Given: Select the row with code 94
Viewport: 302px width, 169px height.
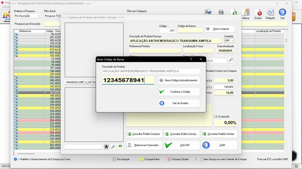Looking at the screenshot, I should (x=37, y=34).
